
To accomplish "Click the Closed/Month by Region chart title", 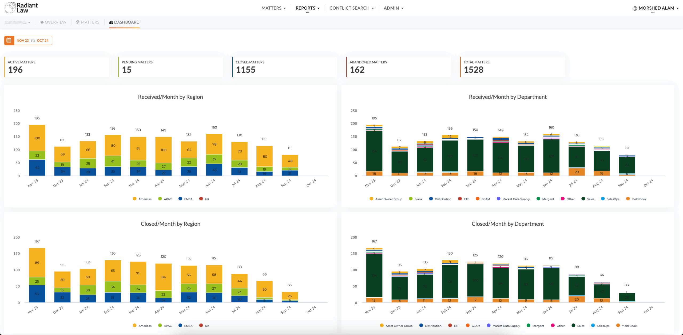I will click(170, 224).
